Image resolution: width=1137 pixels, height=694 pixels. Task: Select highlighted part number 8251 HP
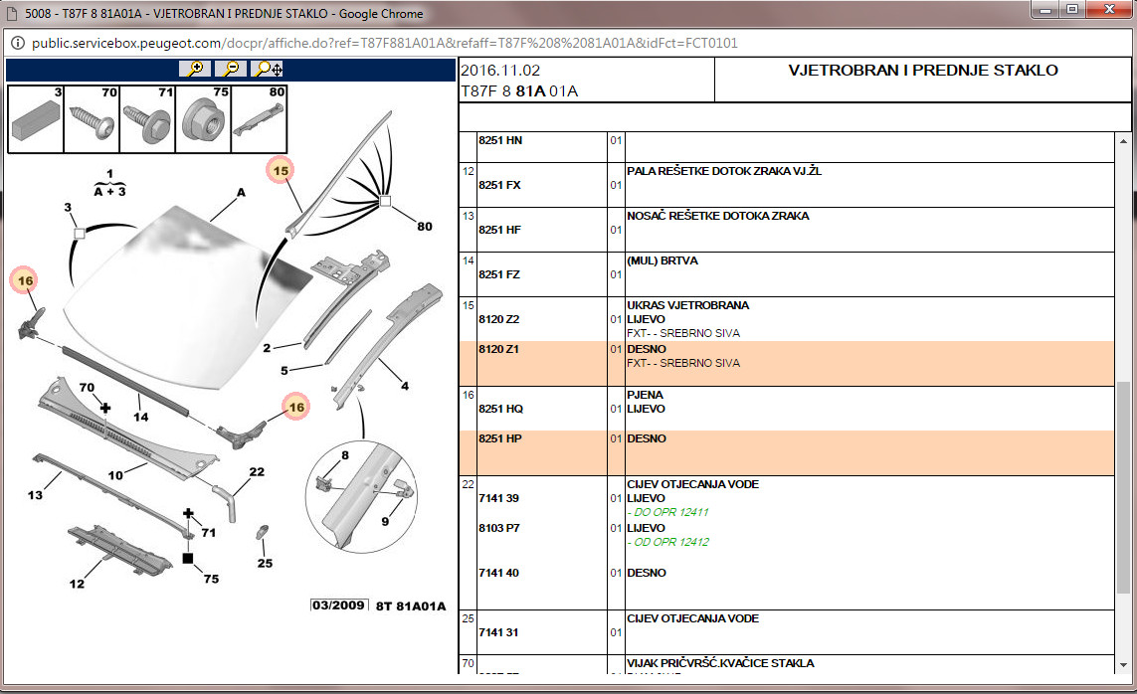pyautogui.click(x=500, y=439)
